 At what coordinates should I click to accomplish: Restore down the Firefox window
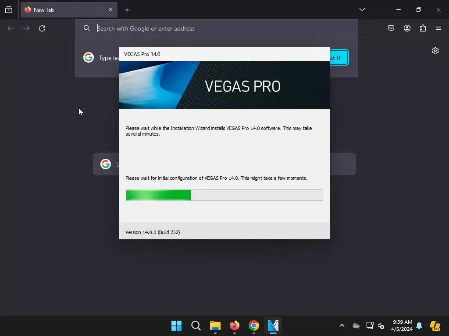pyautogui.click(x=419, y=10)
